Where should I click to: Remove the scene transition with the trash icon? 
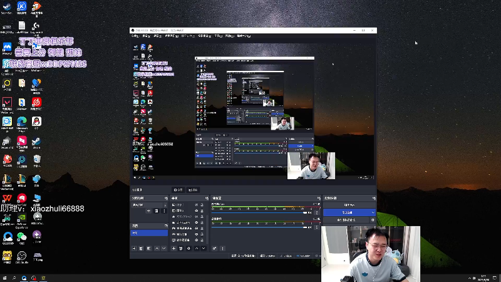click(156, 211)
